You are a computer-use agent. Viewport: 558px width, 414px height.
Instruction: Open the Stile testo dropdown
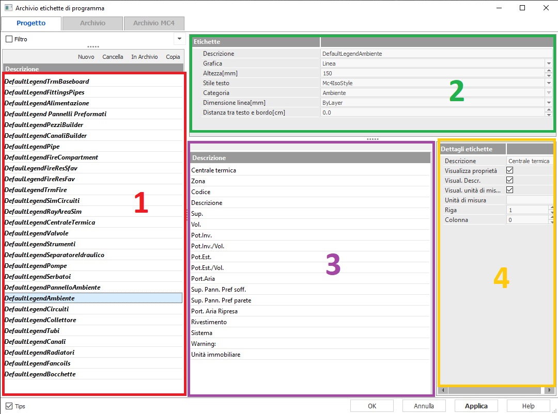548,83
